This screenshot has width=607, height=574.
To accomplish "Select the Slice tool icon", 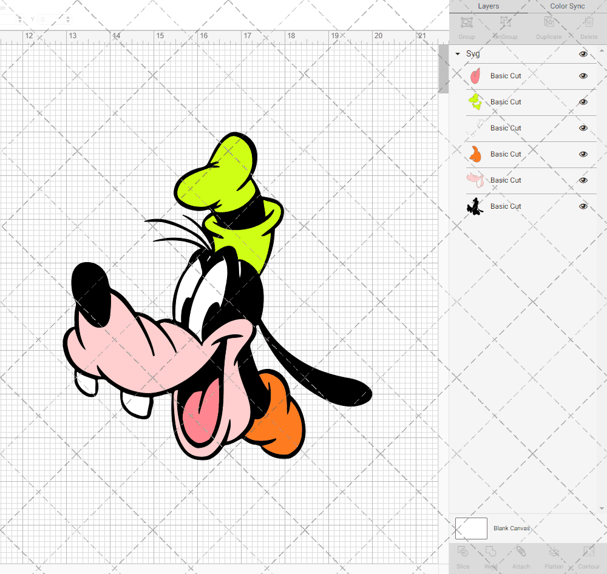I will point(463,552).
